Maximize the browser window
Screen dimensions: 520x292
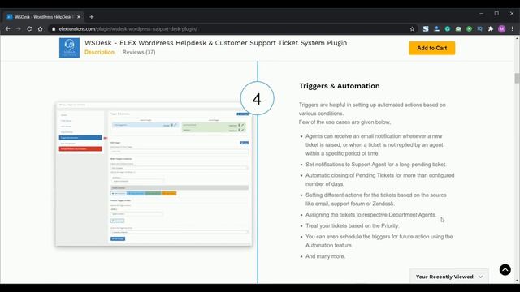[496, 14]
